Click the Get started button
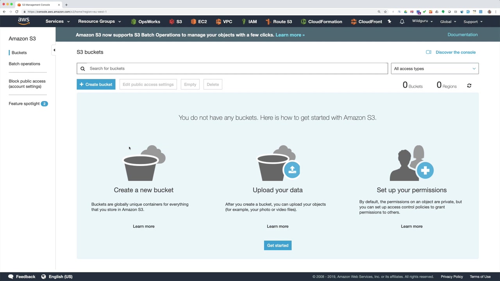 tap(278, 245)
